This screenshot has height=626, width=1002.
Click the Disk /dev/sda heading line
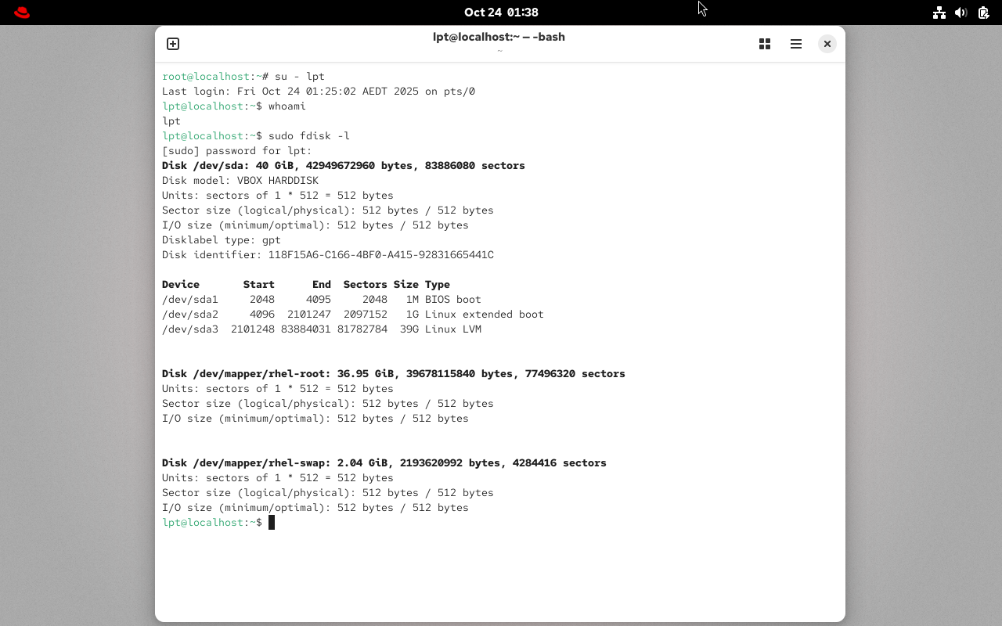tap(343, 166)
